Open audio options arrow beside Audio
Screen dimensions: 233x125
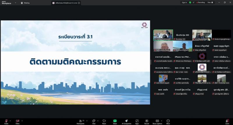[10, 121]
